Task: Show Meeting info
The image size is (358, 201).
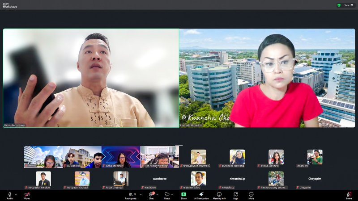Action: [x=219, y=195]
